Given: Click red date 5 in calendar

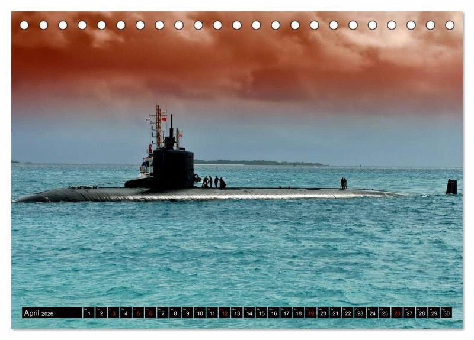Looking at the screenshot, I should point(138,313).
